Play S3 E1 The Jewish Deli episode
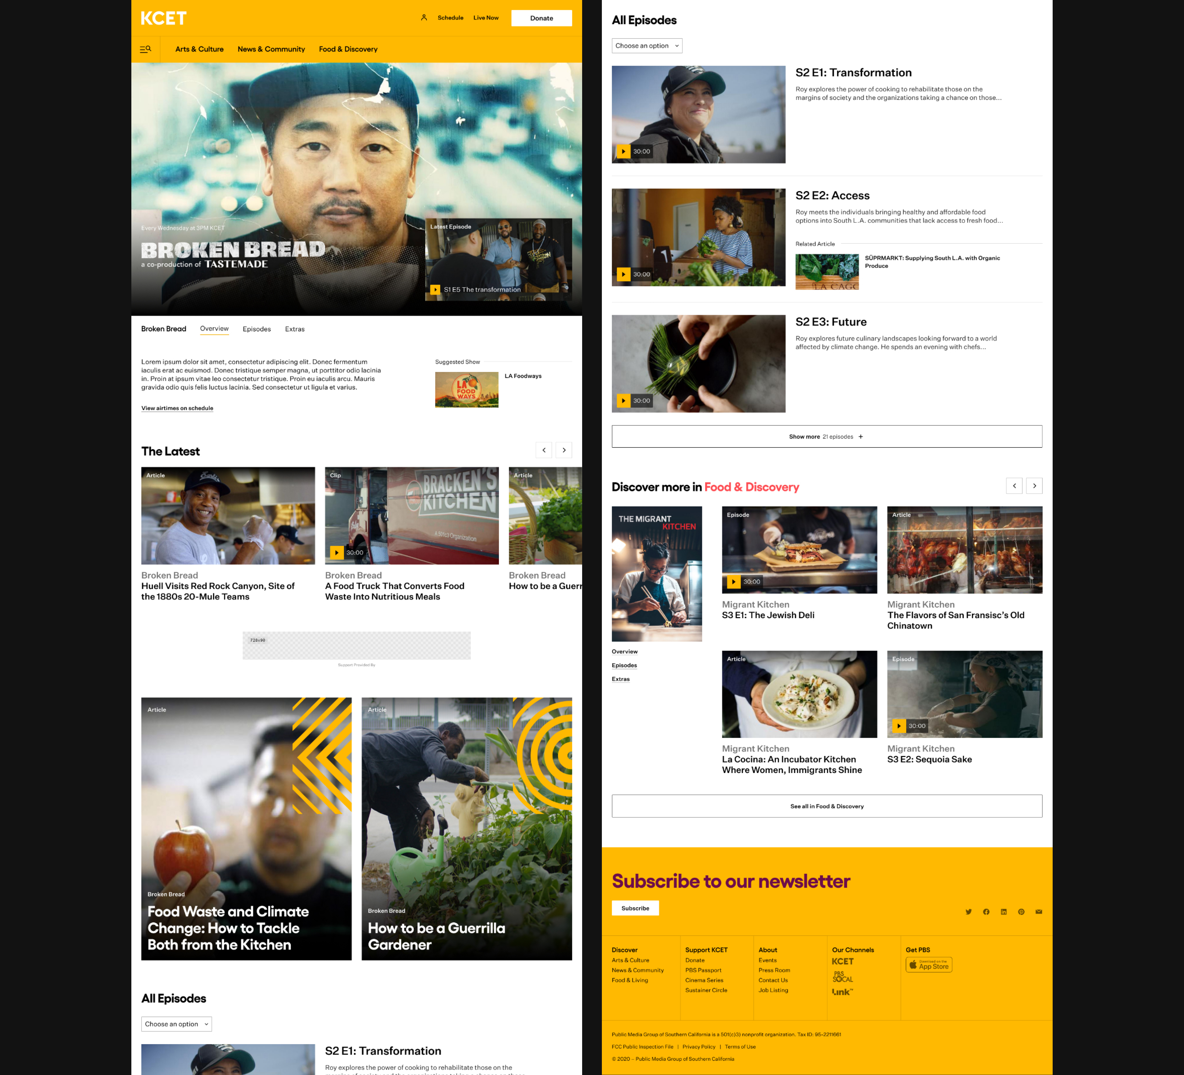Image resolution: width=1184 pixels, height=1075 pixels. click(734, 582)
